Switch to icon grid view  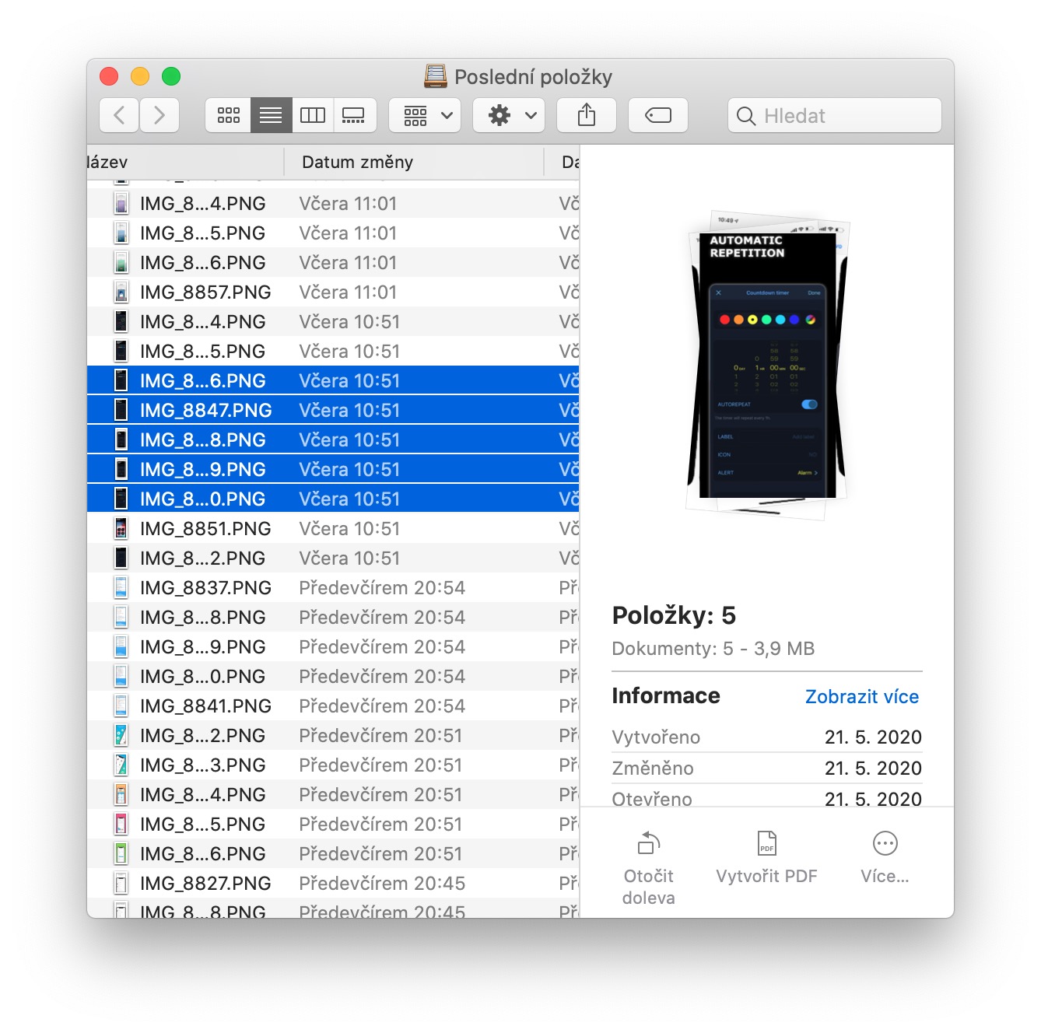click(228, 115)
